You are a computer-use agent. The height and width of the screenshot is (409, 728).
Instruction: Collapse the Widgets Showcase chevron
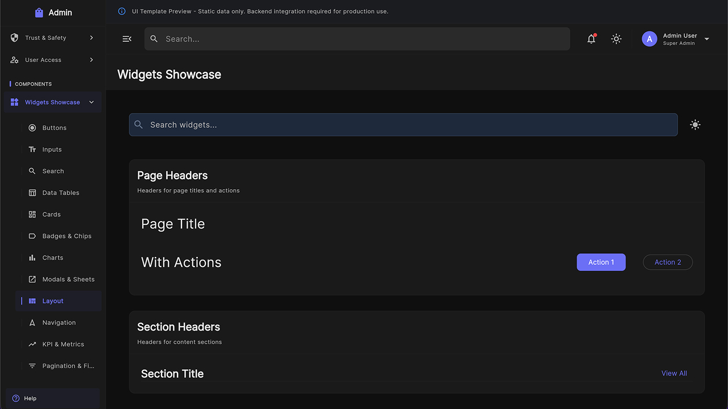point(92,102)
